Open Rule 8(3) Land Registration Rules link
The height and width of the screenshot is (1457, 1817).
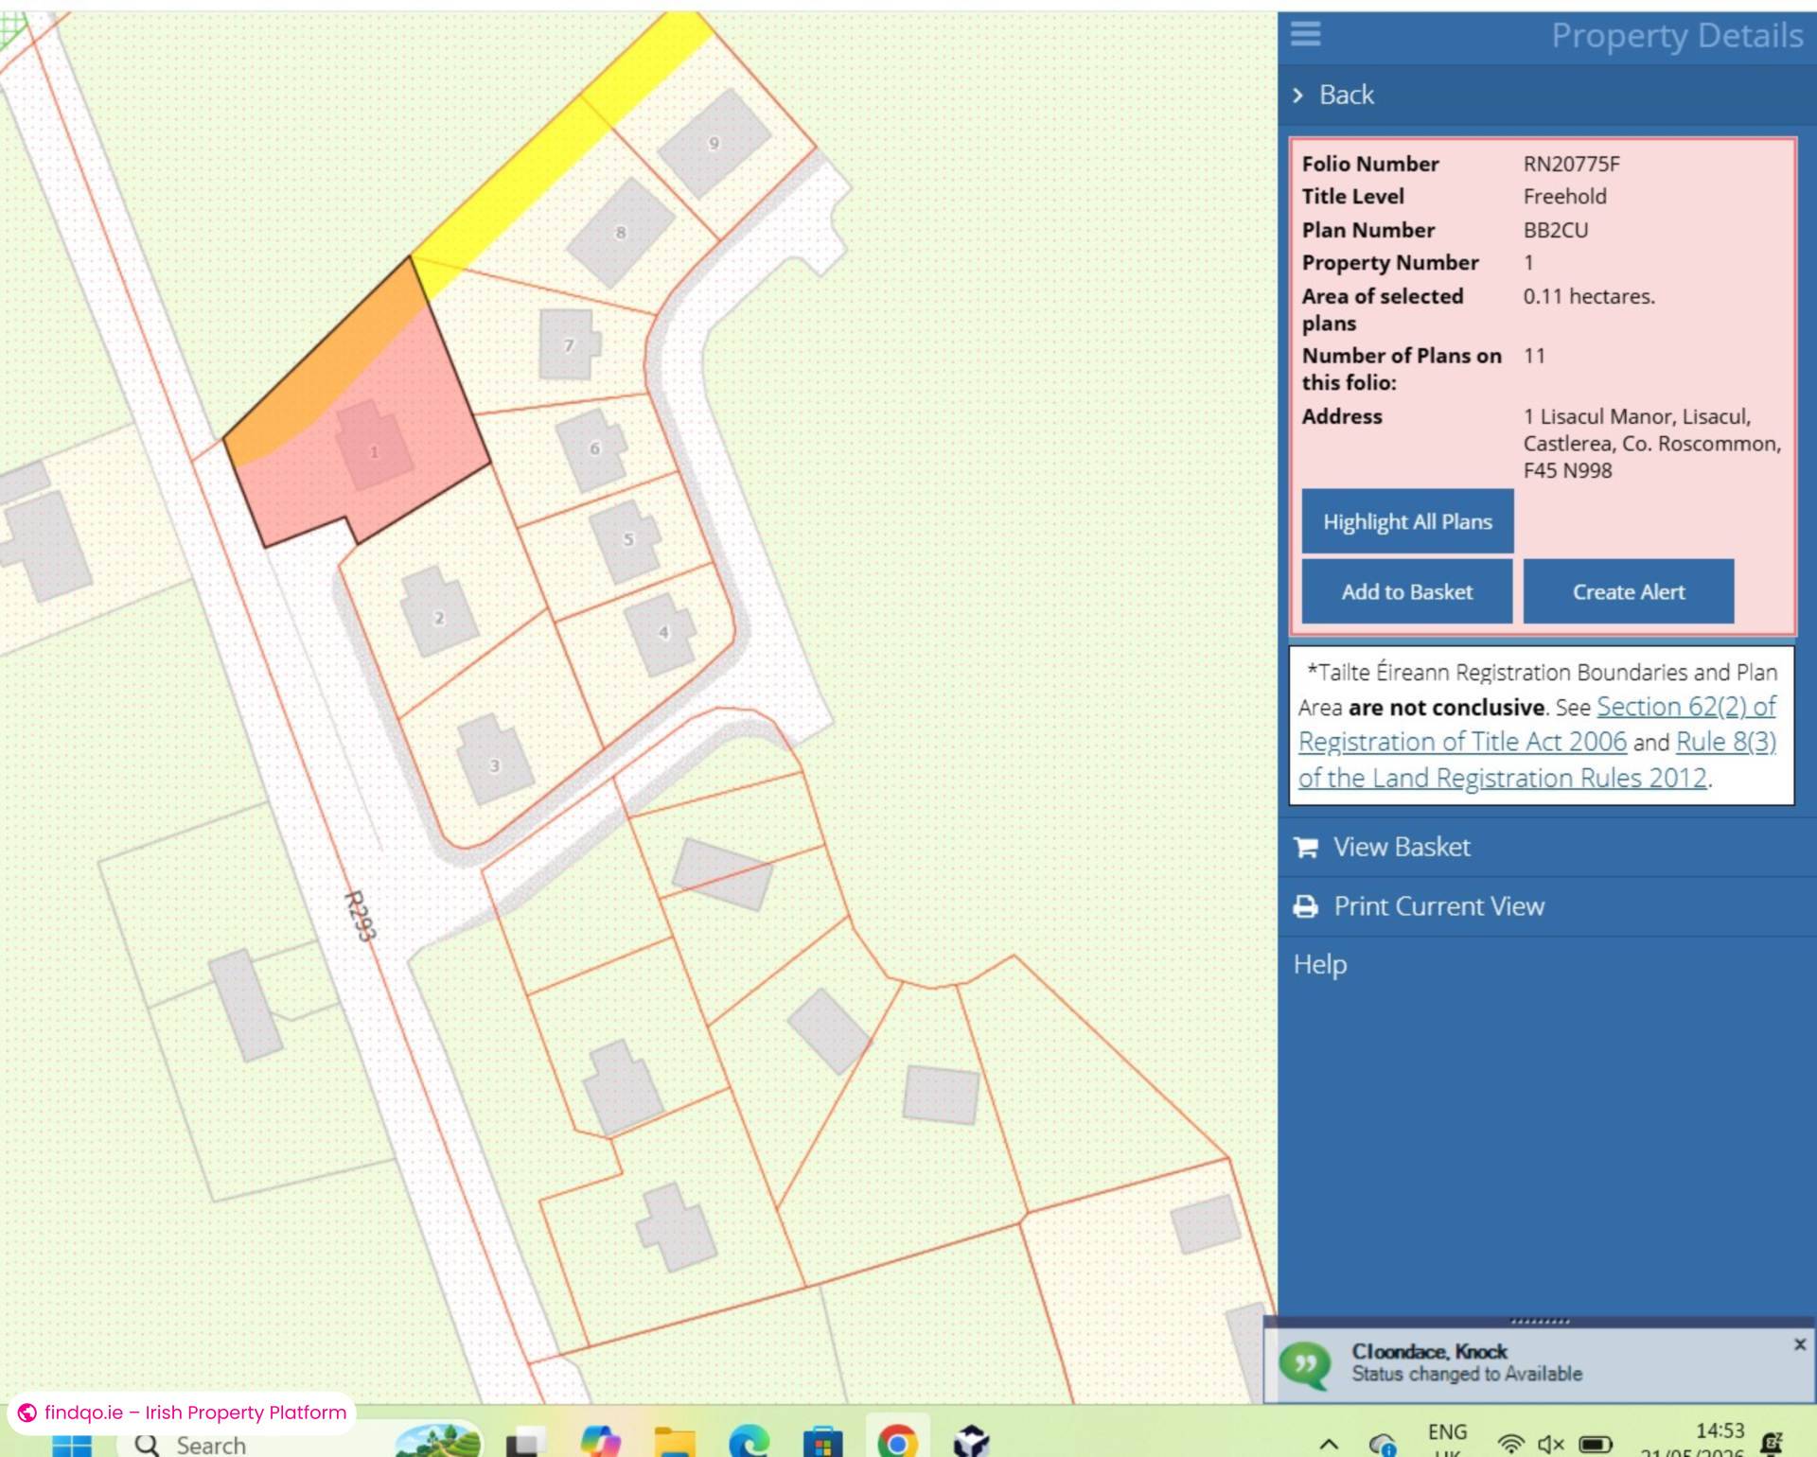coord(1726,742)
